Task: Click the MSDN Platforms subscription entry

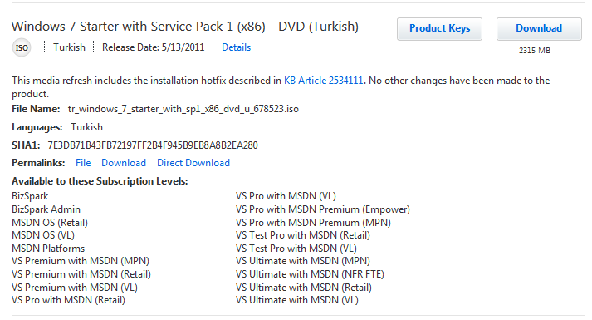Action: [48, 249]
